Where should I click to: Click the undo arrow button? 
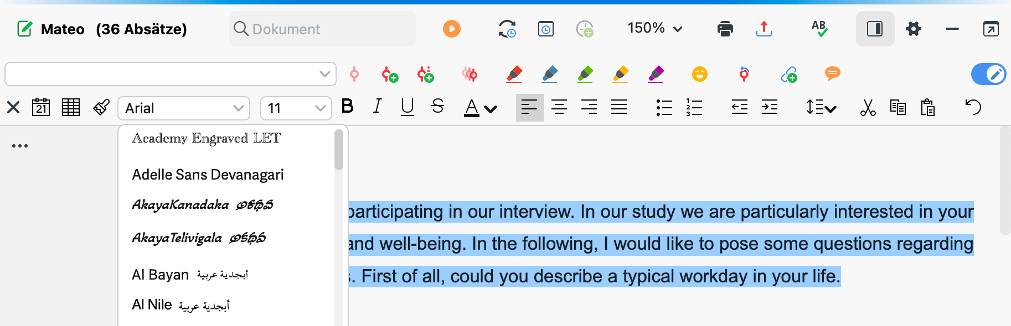(973, 107)
